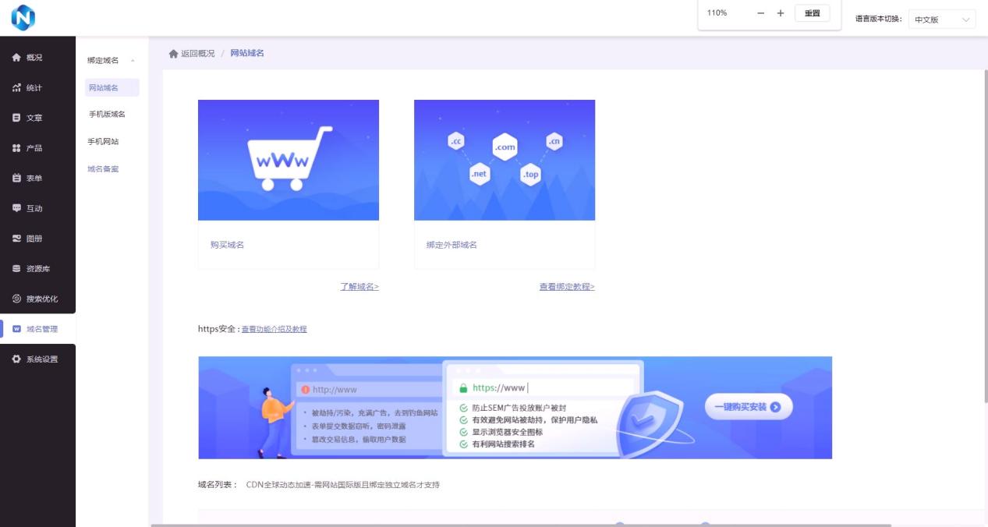Viewport: 988px width, 527px height.
Task: Open the 统计 statistics icon in sidebar
Action: pos(16,88)
